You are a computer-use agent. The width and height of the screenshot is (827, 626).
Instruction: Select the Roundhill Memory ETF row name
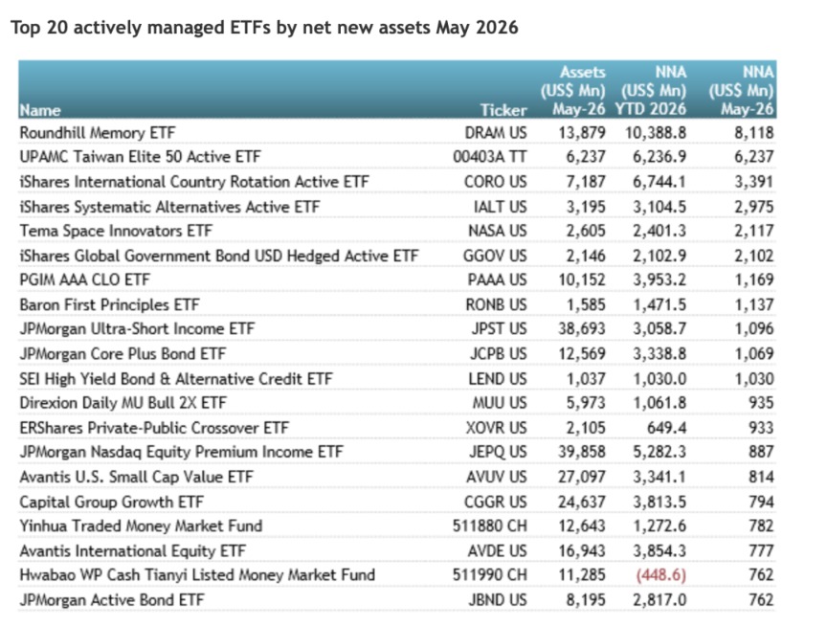coord(97,132)
